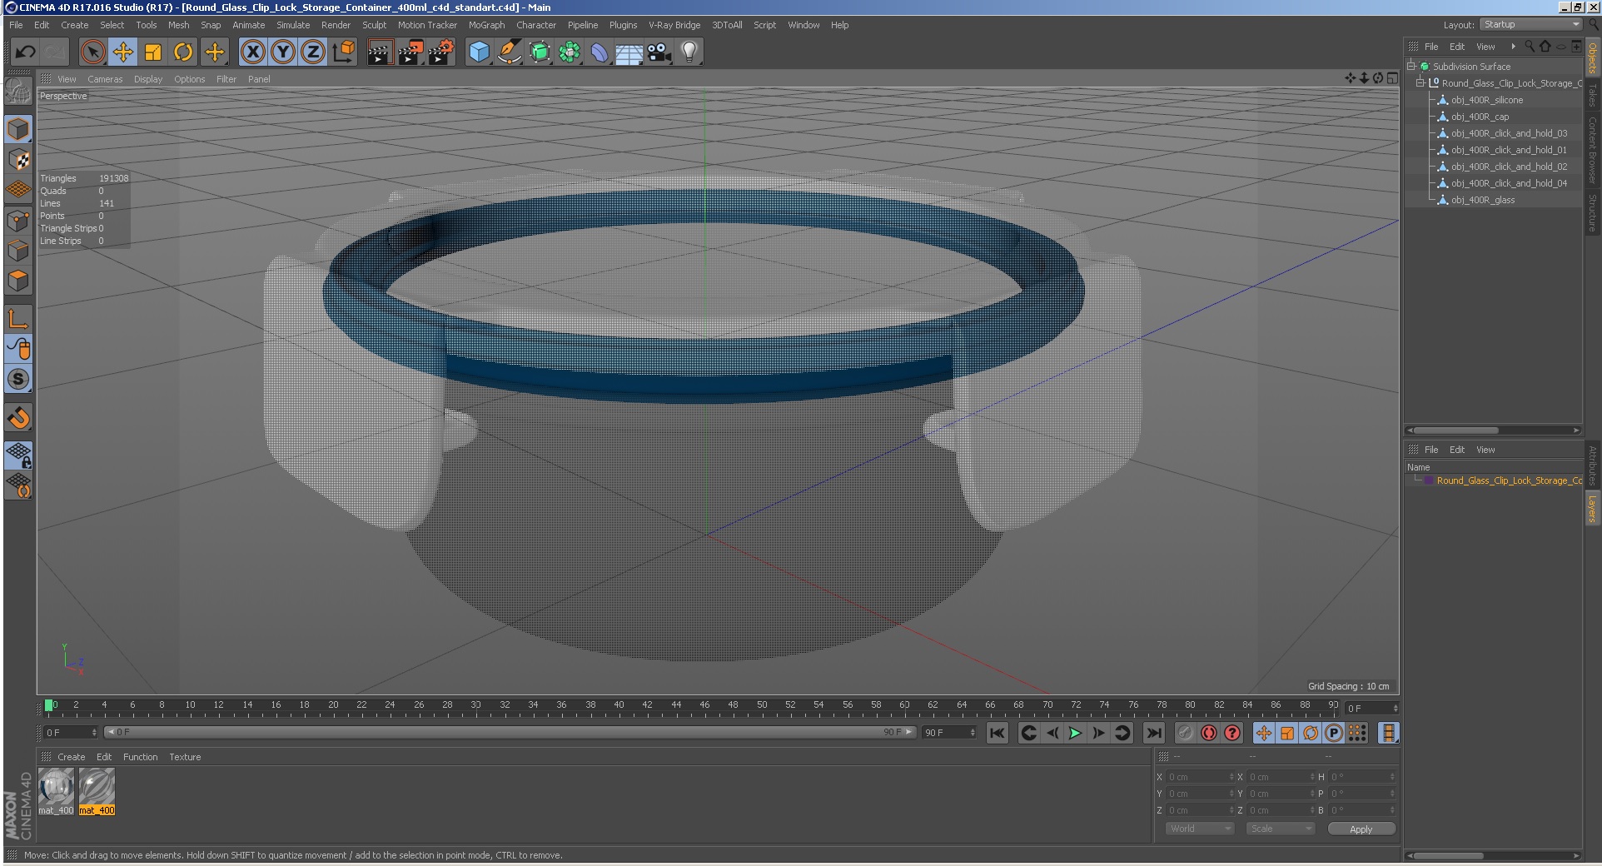Collapse the Round_Glass_Clip_Lock_Storage null group
The height and width of the screenshot is (866, 1602).
coord(1420,82)
